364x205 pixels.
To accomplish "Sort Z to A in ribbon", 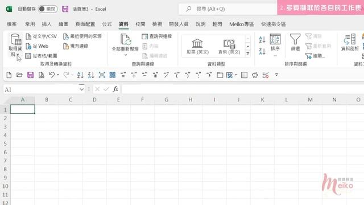I will (x=262, y=51).
